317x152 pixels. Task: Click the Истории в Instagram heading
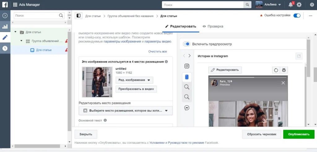pos(213,56)
